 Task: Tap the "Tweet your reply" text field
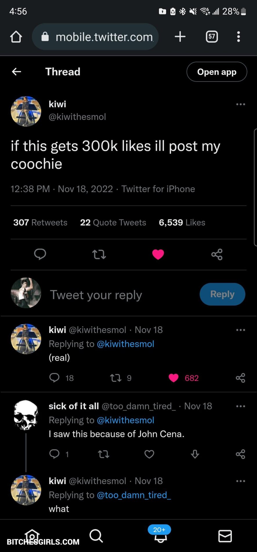116,295
